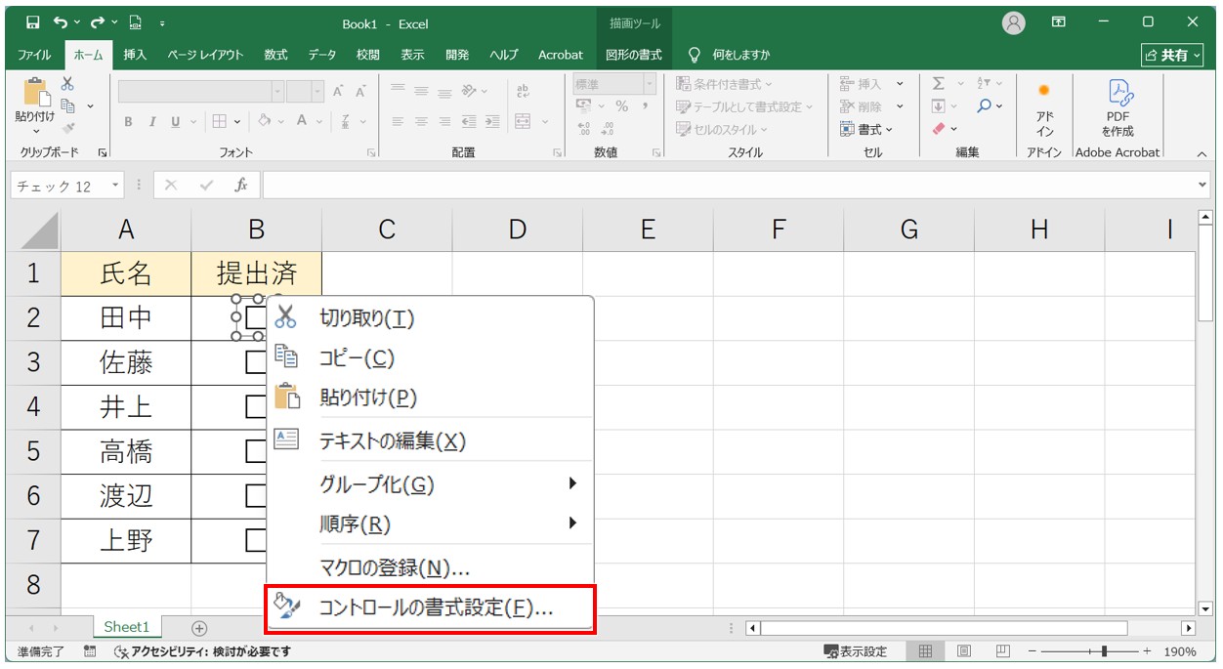Image resolution: width=1223 pixels, height=669 pixels.
Task: Click the Redo arrow in the quick access toolbar
Action: coord(97,22)
